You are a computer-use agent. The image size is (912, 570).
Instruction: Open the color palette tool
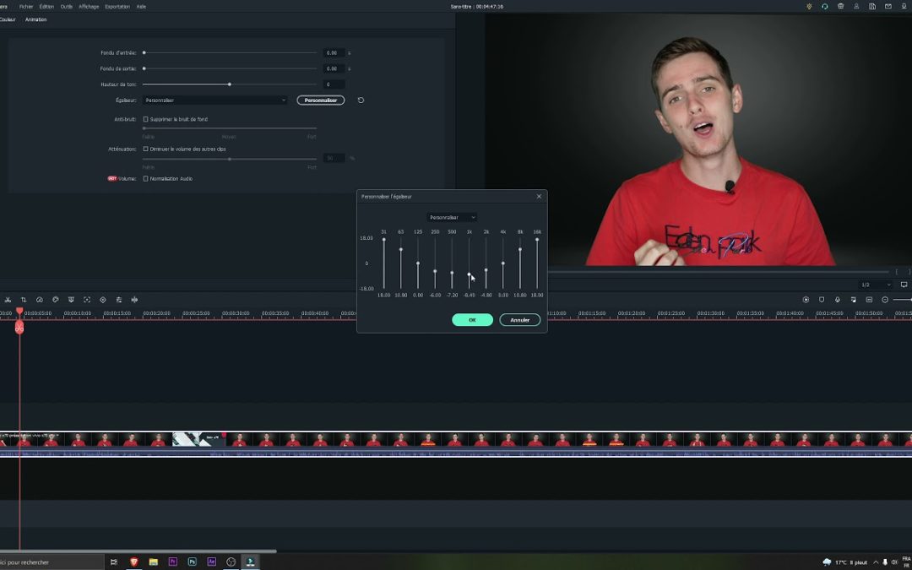tap(56, 300)
